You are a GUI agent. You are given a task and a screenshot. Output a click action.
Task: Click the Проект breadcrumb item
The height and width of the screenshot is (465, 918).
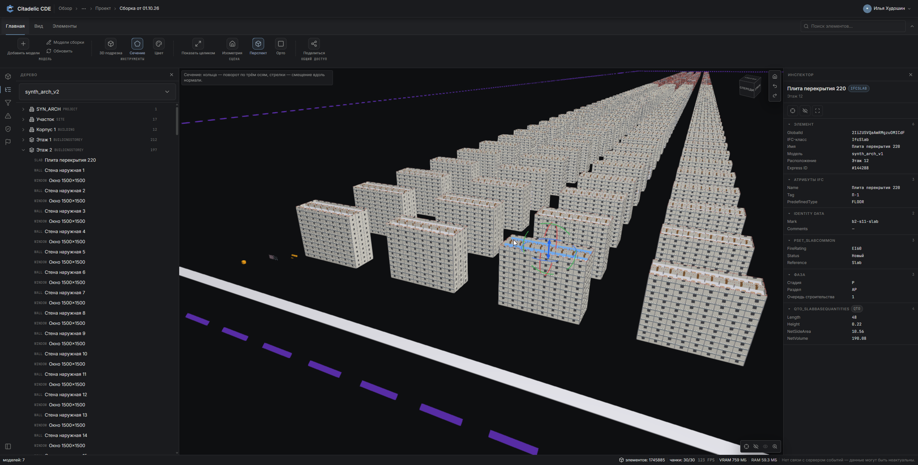pos(103,8)
